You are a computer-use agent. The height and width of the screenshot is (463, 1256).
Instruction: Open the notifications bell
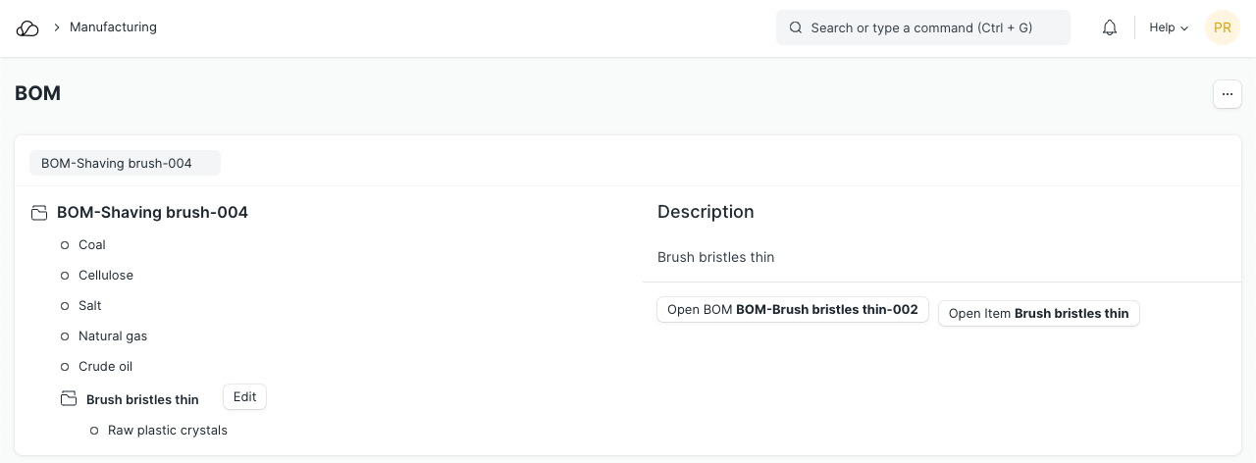click(1110, 27)
